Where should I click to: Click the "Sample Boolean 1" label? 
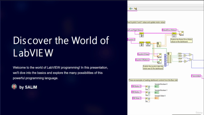161,90
